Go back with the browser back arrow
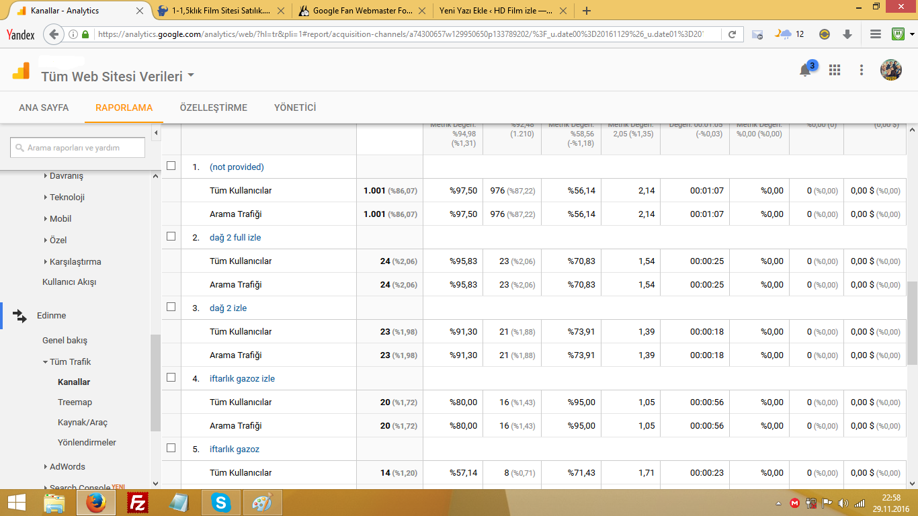 pyautogui.click(x=54, y=34)
